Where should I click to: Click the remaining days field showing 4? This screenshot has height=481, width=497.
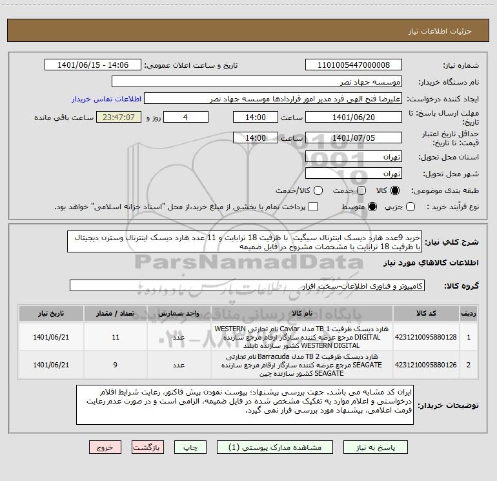[x=186, y=117]
